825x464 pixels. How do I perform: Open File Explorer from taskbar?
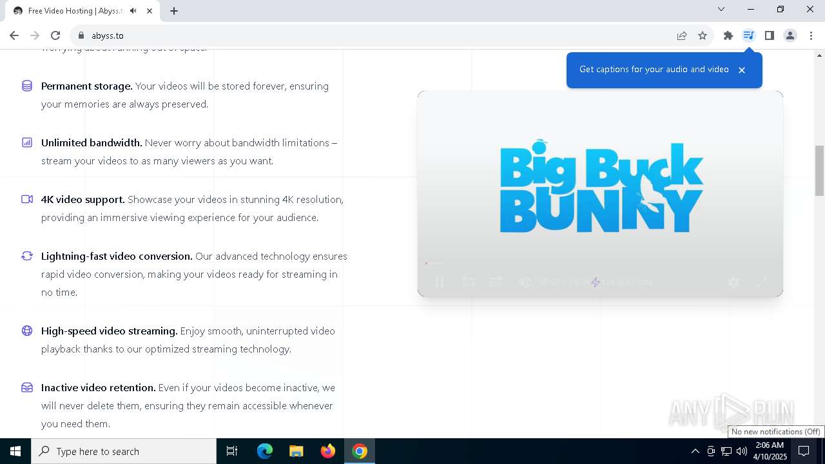click(x=296, y=451)
